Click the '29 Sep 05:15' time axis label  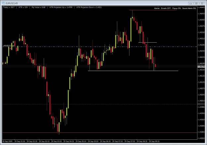[x=81, y=141]
